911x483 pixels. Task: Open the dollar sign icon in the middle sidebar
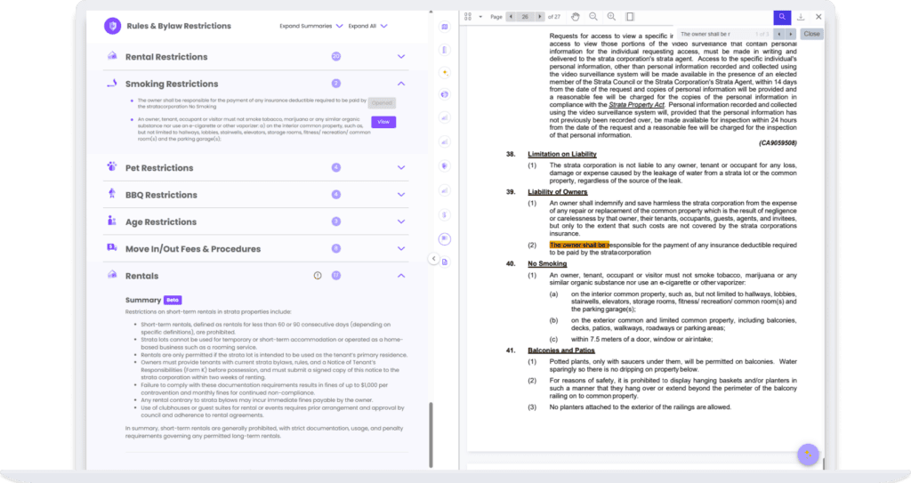click(445, 215)
